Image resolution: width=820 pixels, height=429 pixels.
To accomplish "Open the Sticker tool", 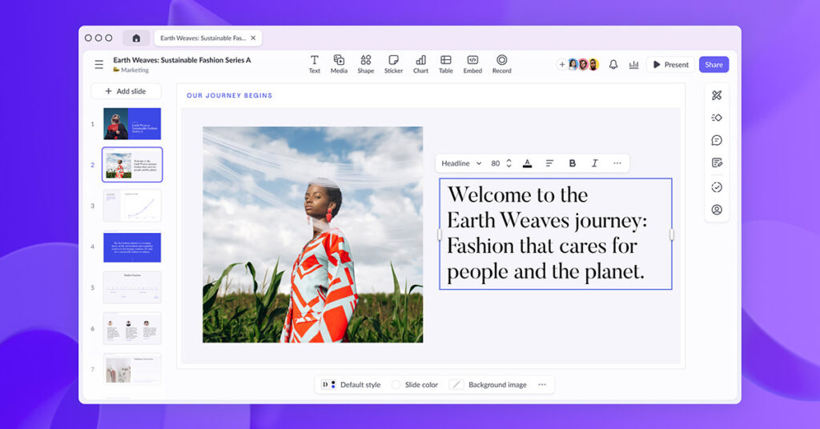I will point(393,64).
